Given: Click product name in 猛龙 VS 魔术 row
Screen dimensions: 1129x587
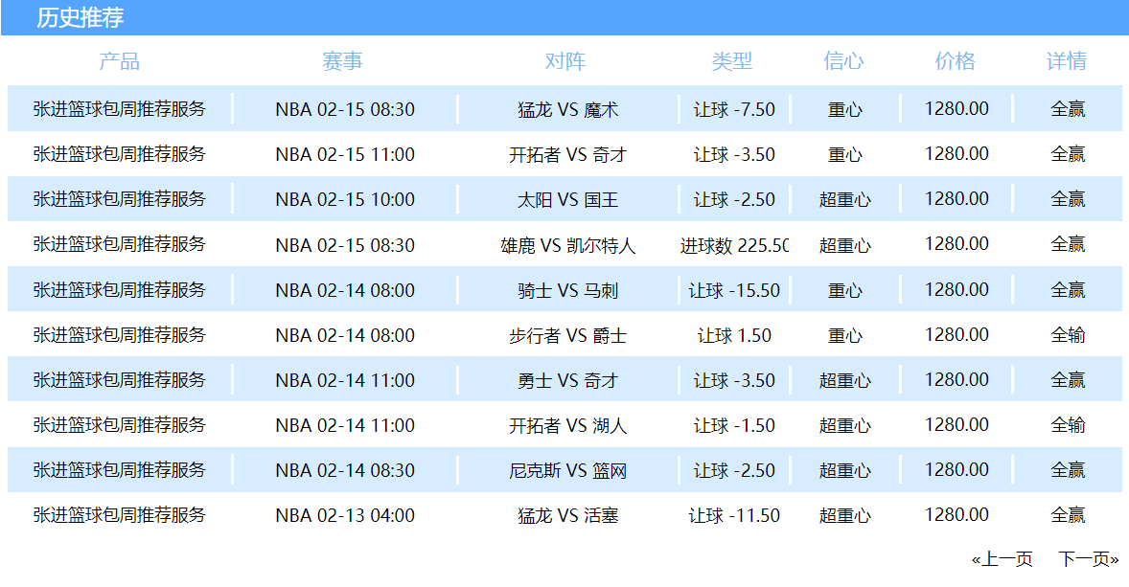Looking at the screenshot, I should (120, 108).
